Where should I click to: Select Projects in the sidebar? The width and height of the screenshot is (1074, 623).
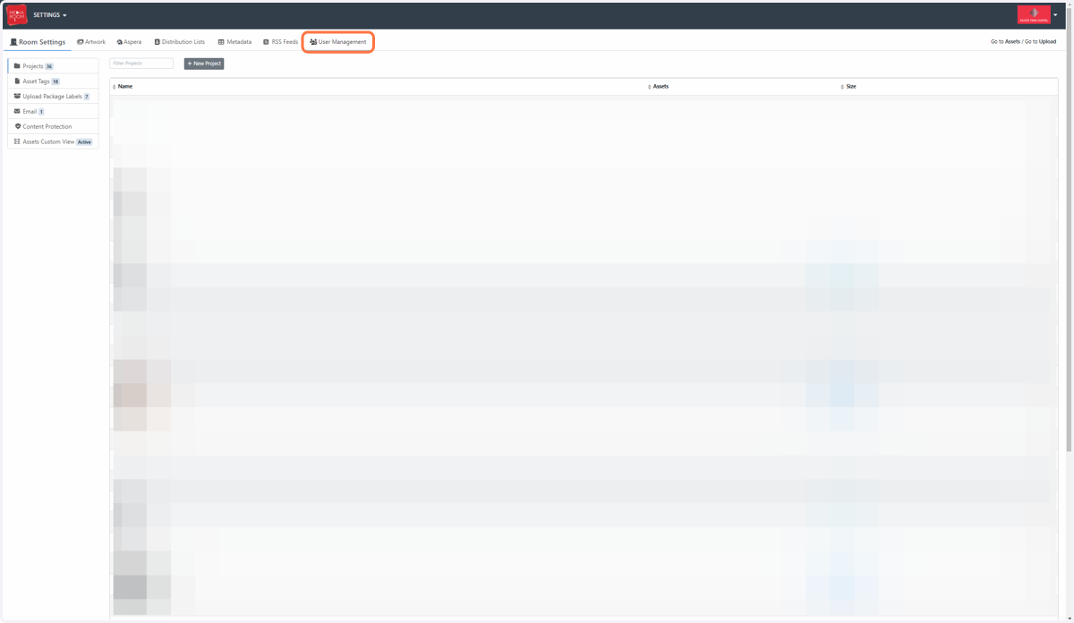coord(53,66)
